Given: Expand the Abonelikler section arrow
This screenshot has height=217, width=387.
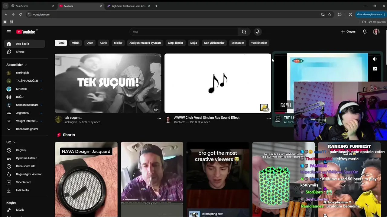Looking at the screenshot, I should 26,65.
